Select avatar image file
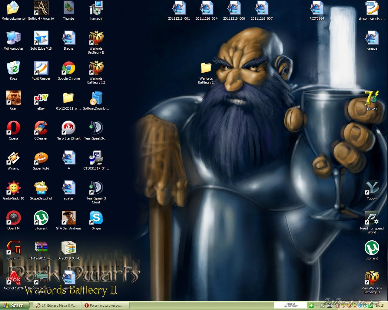Viewport: 388px width, 310px height. click(69, 188)
